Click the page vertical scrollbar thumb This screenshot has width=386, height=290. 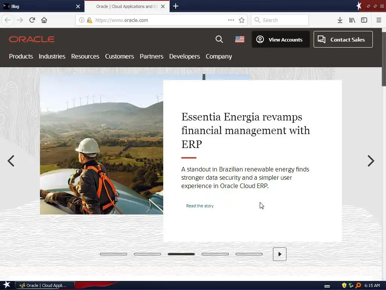coord(384,59)
